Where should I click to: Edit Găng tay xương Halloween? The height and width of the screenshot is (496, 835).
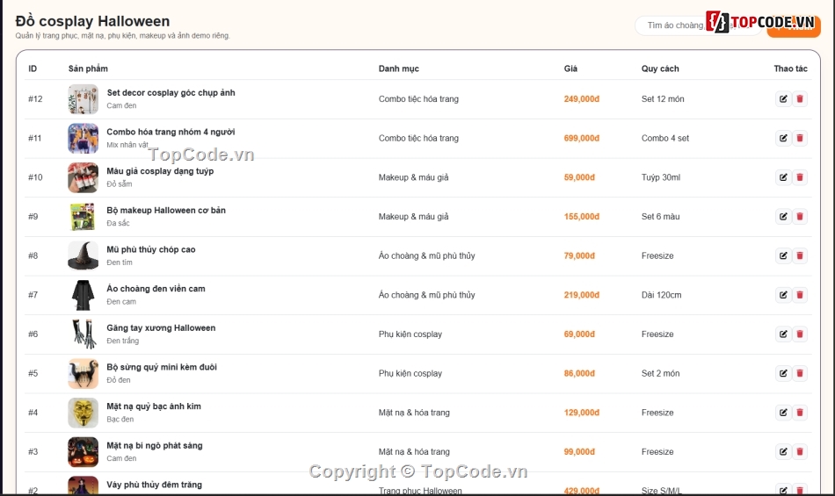click(783, 334)
